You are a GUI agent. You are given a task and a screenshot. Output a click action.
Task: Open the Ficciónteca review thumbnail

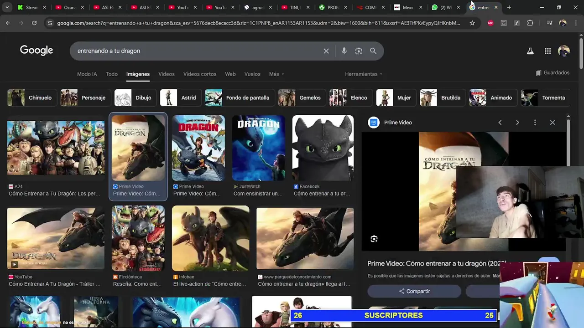click(x=138, y=238)
